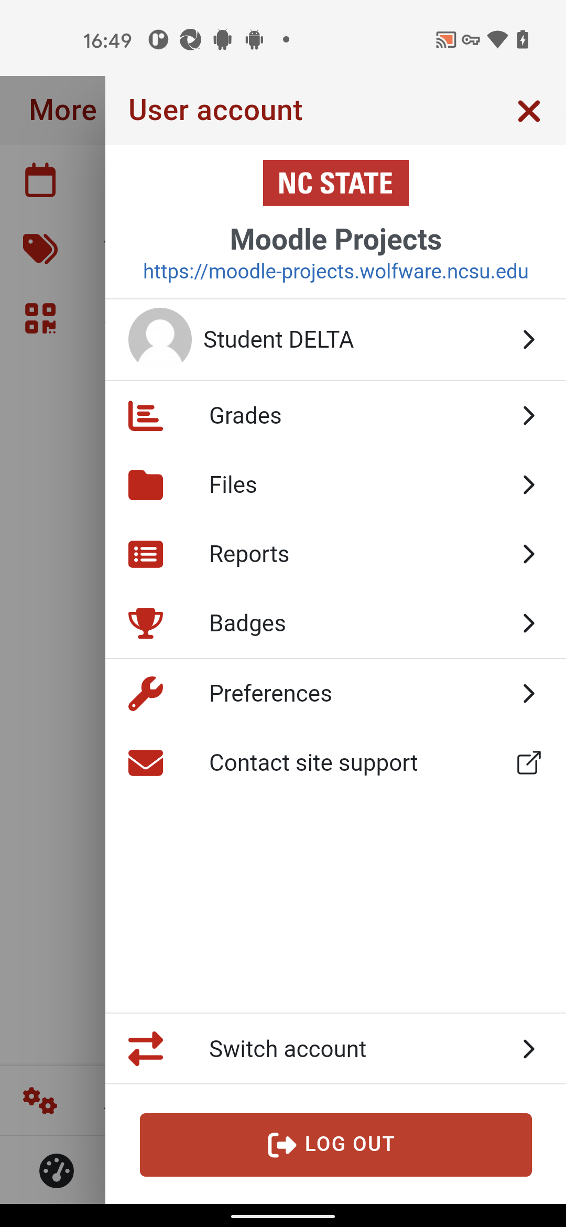Tap the Preferences wrench icon
This screenshot has height=1227, width=566.
(146, 693)
